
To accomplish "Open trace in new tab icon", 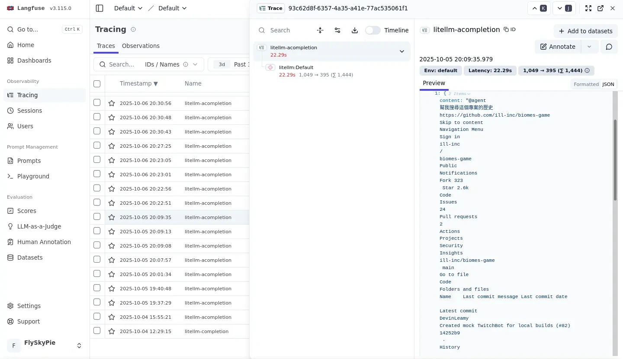I will pos(601,8).
